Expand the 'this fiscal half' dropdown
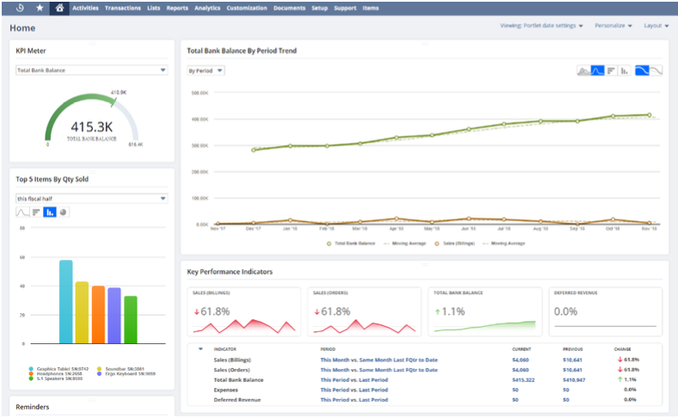Screen dimensions: 678x418 [x=91, y=199]
